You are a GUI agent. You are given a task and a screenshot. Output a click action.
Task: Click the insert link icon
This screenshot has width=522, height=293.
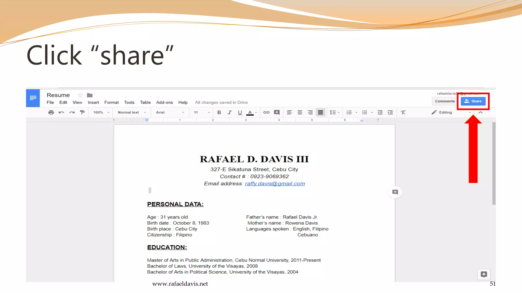266,112
